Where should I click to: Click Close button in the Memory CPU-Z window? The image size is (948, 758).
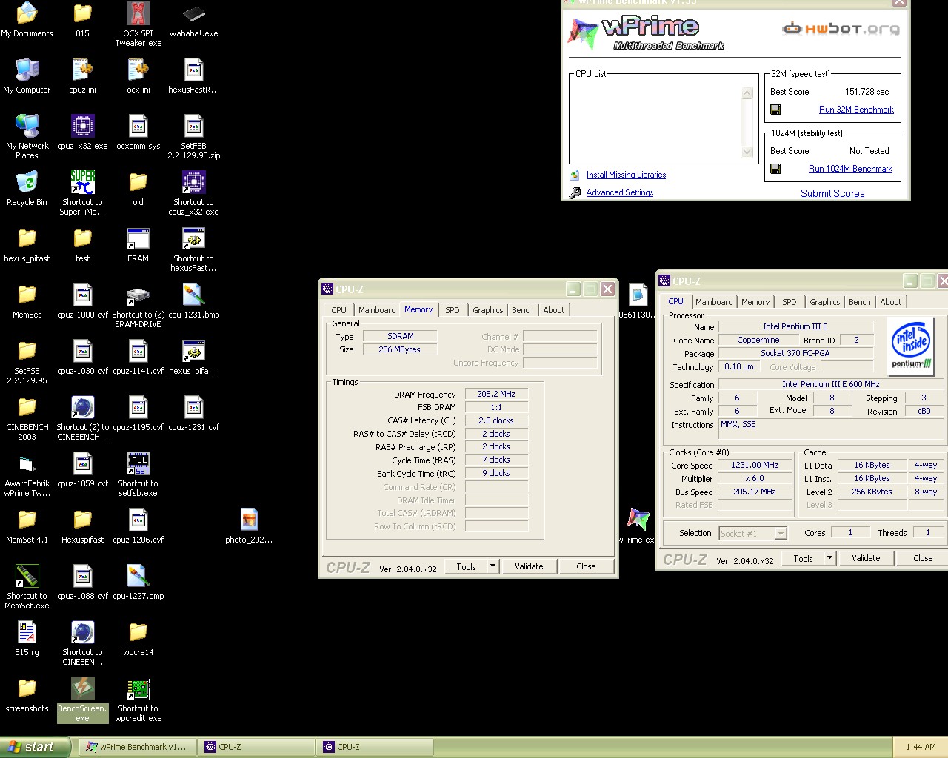point(586,566)
